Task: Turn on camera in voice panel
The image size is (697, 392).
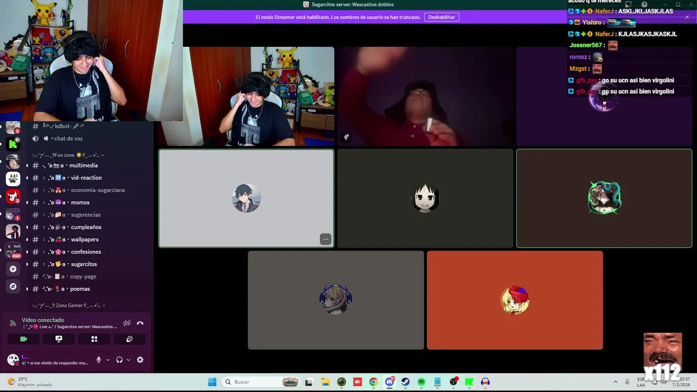Action: pyautogui.click(x=23, y=339)
